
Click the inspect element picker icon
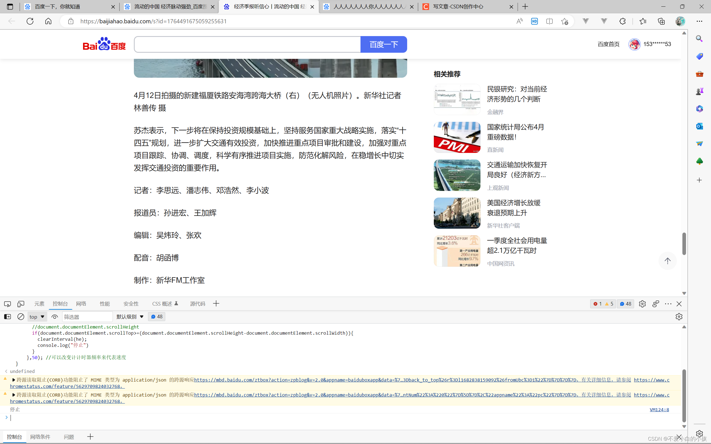7,304
